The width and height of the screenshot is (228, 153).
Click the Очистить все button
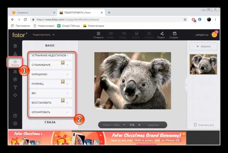pyautogui.click(x=203, y=125)
